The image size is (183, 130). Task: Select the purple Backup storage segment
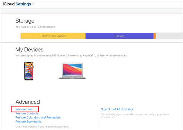coord(119,36)
